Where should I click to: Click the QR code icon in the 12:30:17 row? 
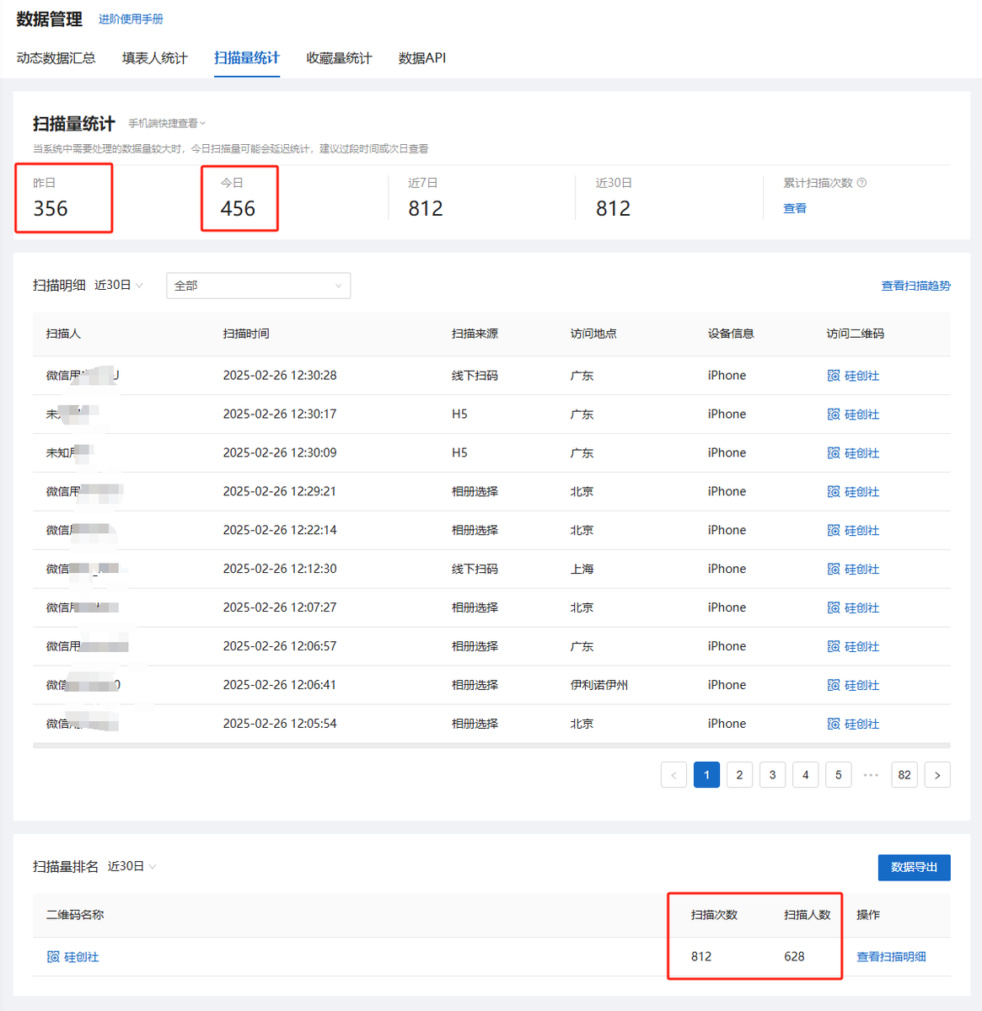pos(834,415)
